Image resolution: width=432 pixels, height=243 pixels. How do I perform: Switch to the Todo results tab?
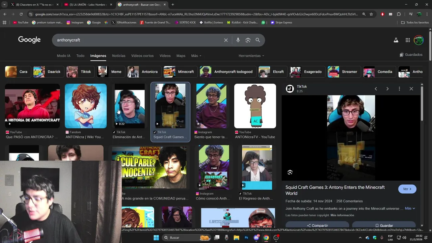pyautogui.click(x=80, y=56)
